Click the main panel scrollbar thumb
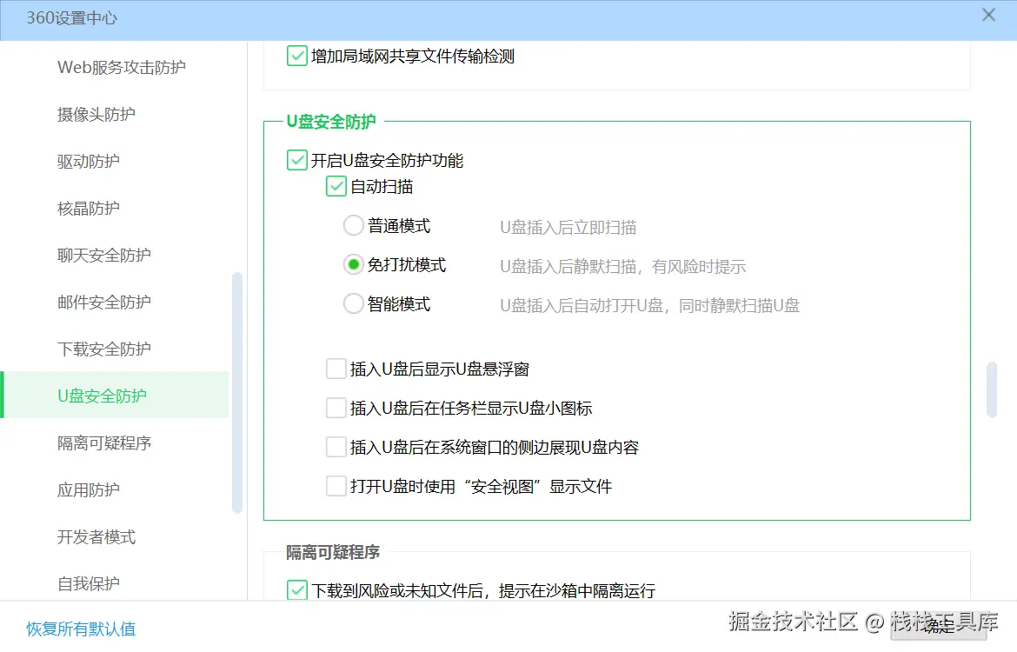This screenshot has width=1017, height=652. click(x=991, y=390)
